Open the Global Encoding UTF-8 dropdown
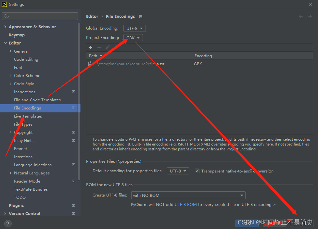Image resolution: width=318 pixels, height=229 pixels. [x=134, y=28]
